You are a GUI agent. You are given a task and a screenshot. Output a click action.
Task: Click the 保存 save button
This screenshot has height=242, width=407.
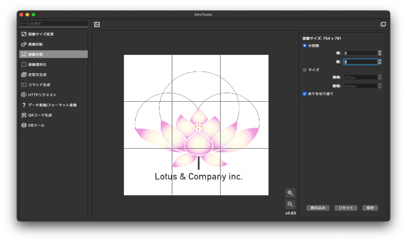pyautogui.click(x=370, y=208)
